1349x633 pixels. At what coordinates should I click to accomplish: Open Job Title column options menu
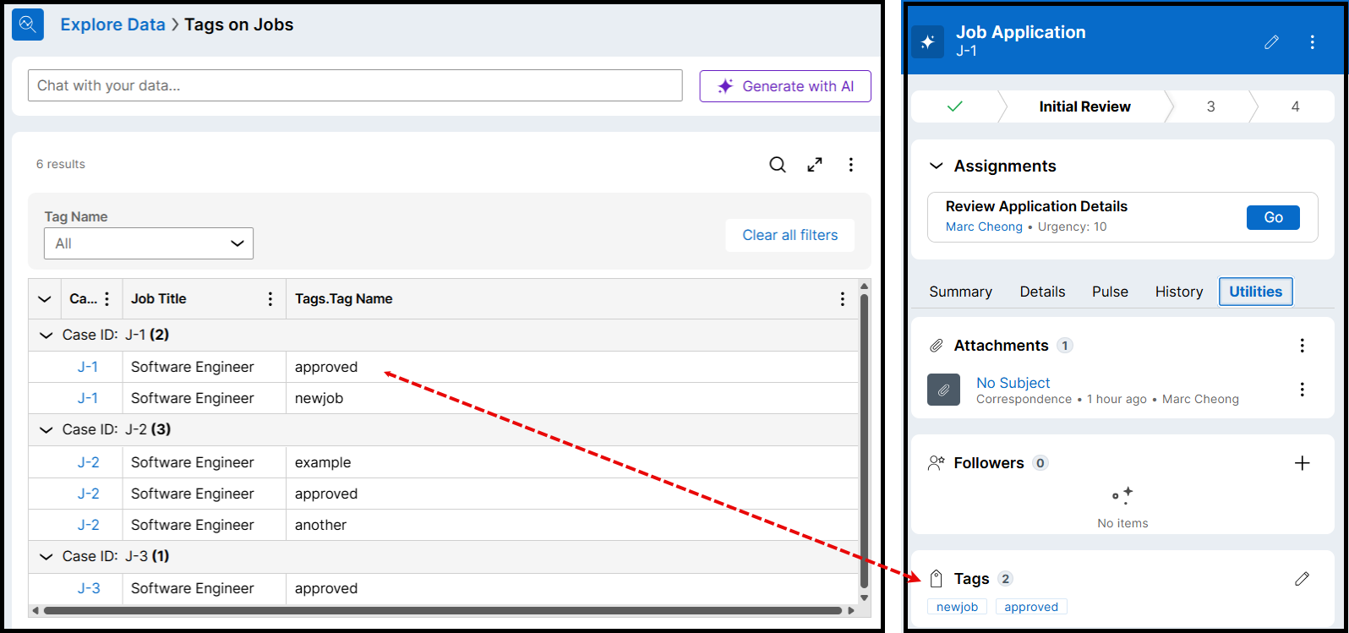click(270, 299)
